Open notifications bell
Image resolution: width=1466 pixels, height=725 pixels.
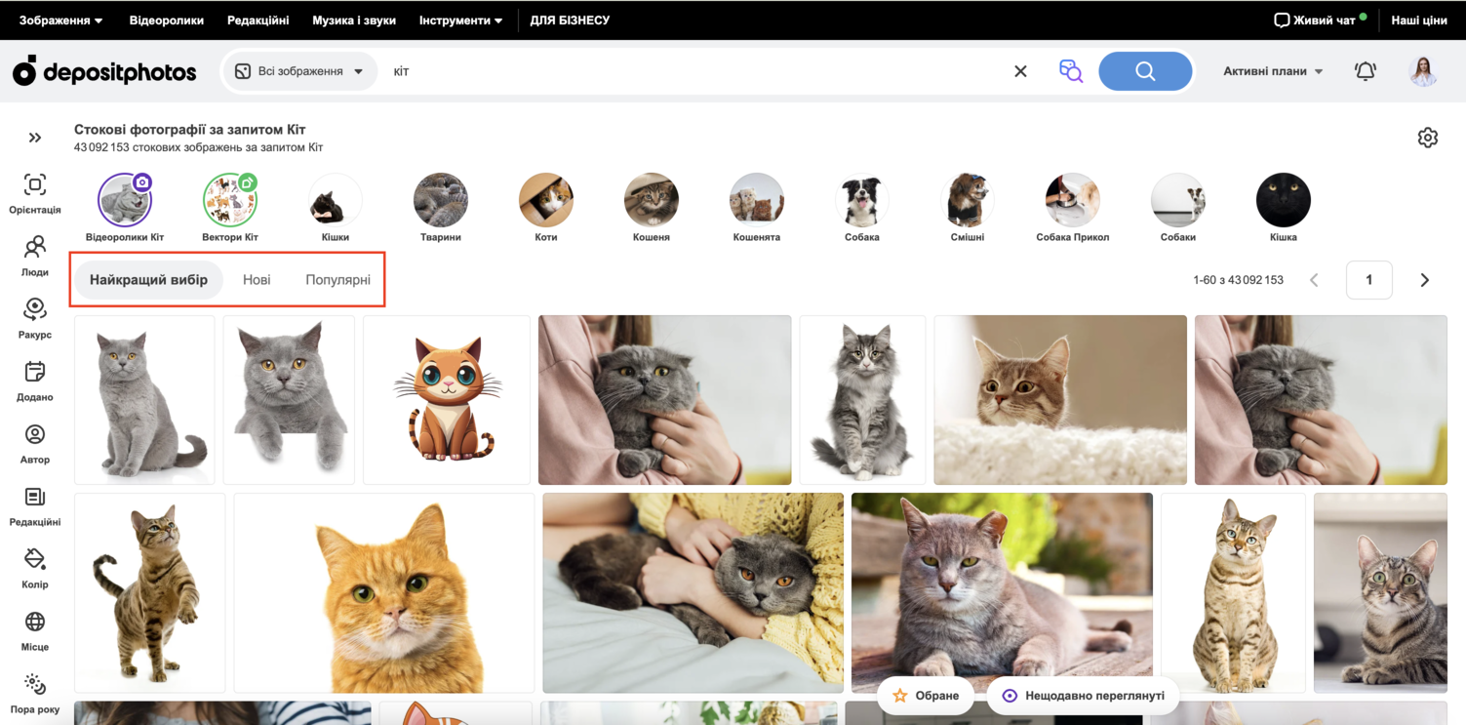point(1366,71)
